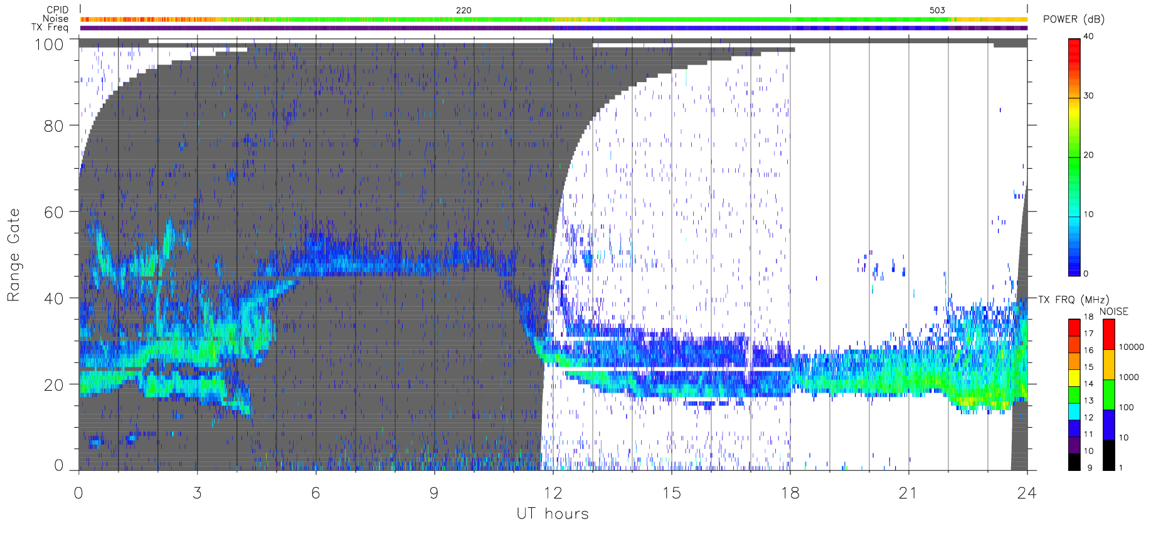Select the 40 tick label on Range Gate axis

pos(54,299)
